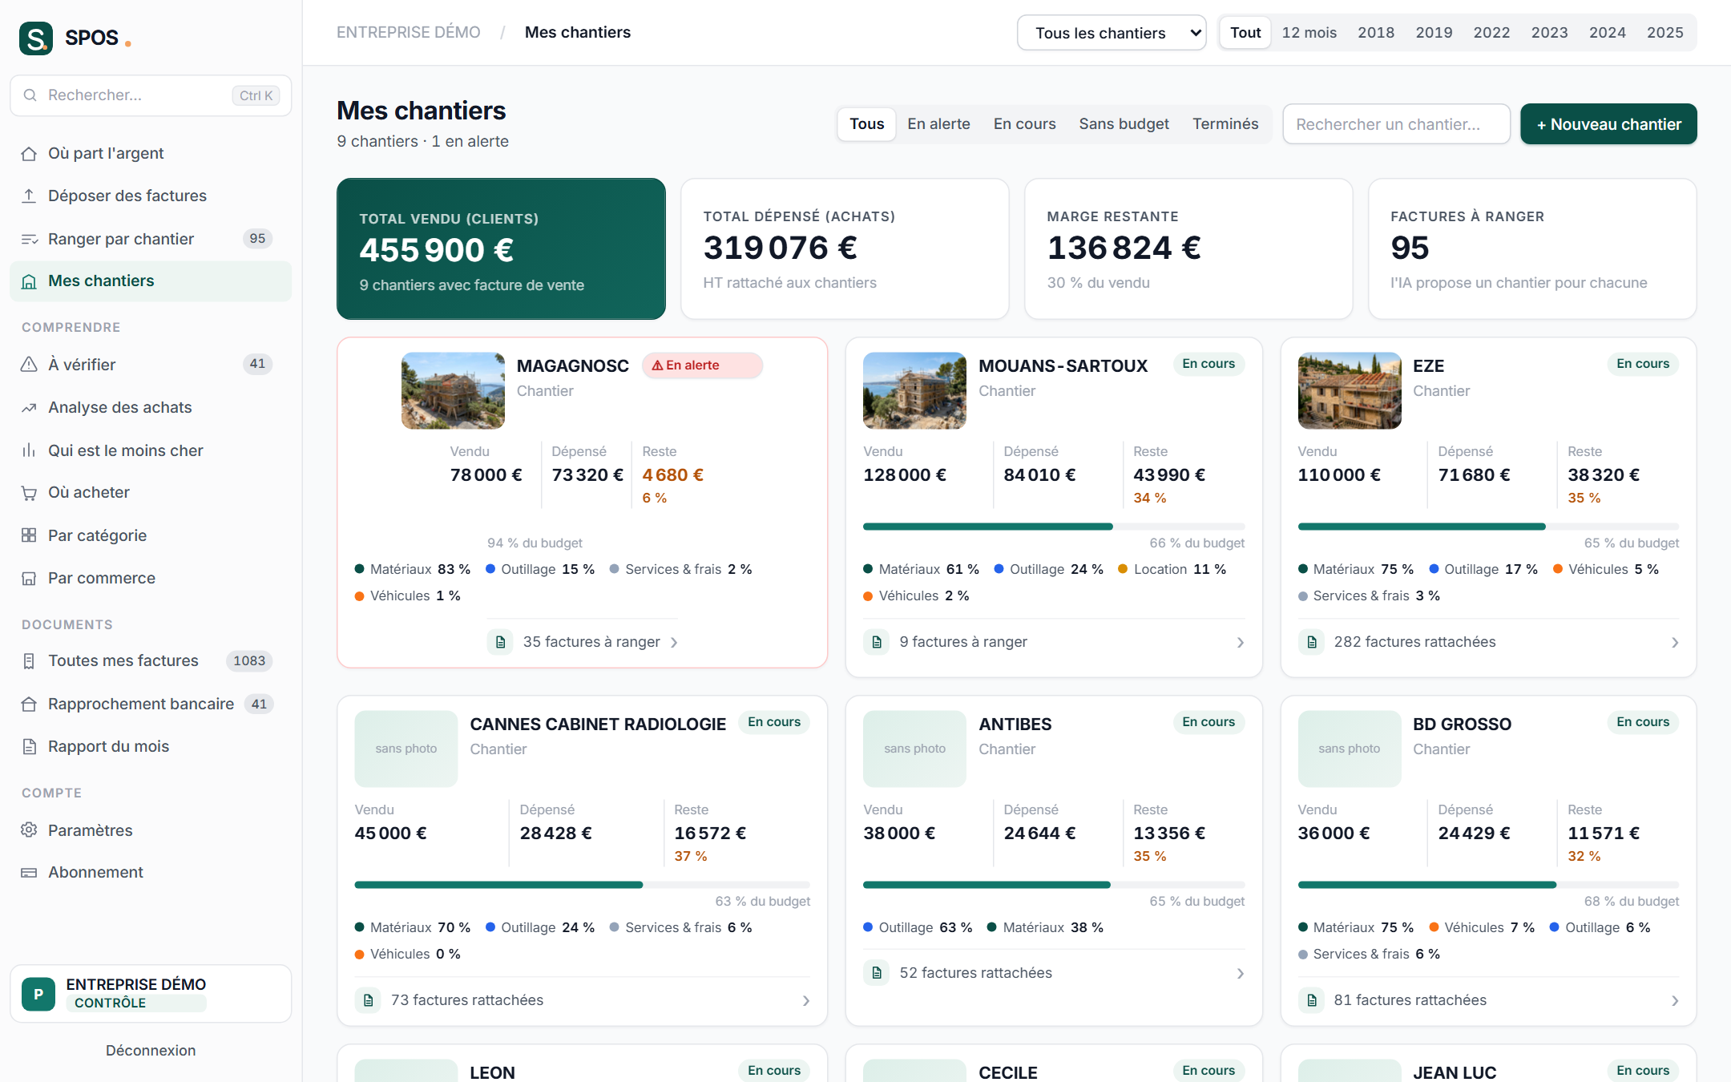Open the MOUANS-SARTOUX chantier photo thumbnail
Viewport: 1731px width, 1082px height.
pyautogui.click(x=914, y=391)
